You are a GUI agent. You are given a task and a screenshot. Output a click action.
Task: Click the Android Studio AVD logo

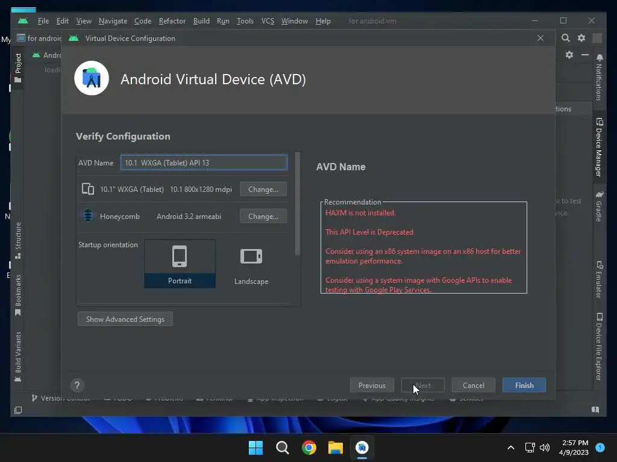[x=92, y=78]
